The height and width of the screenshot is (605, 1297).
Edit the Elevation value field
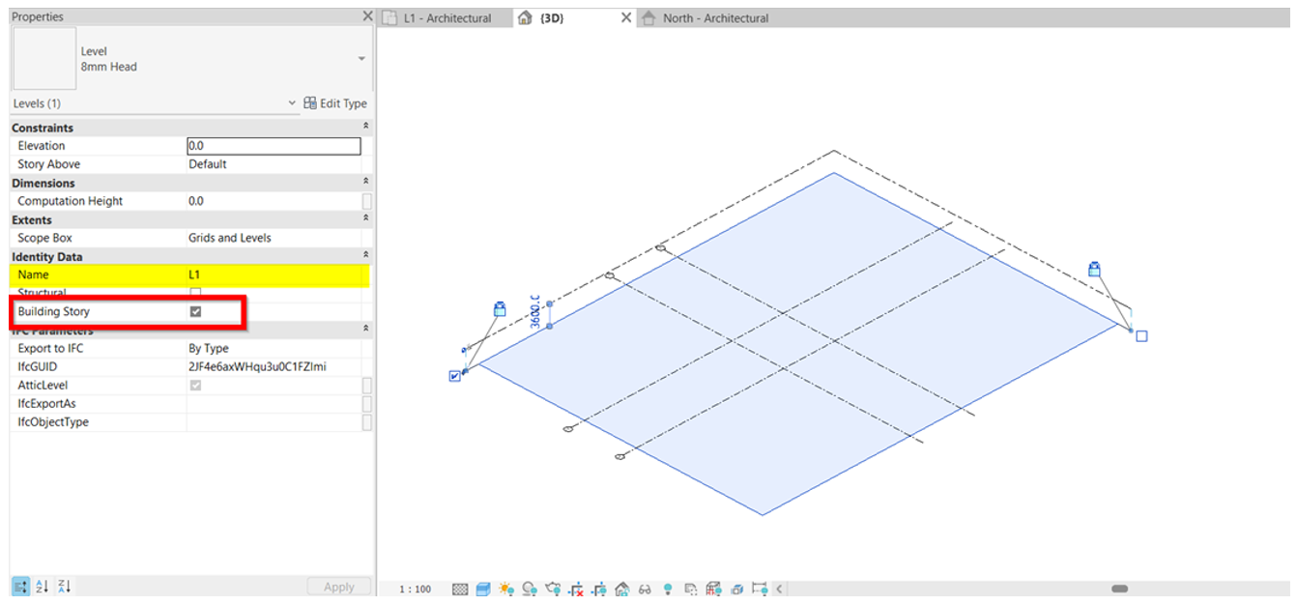[x=274, y=145]
